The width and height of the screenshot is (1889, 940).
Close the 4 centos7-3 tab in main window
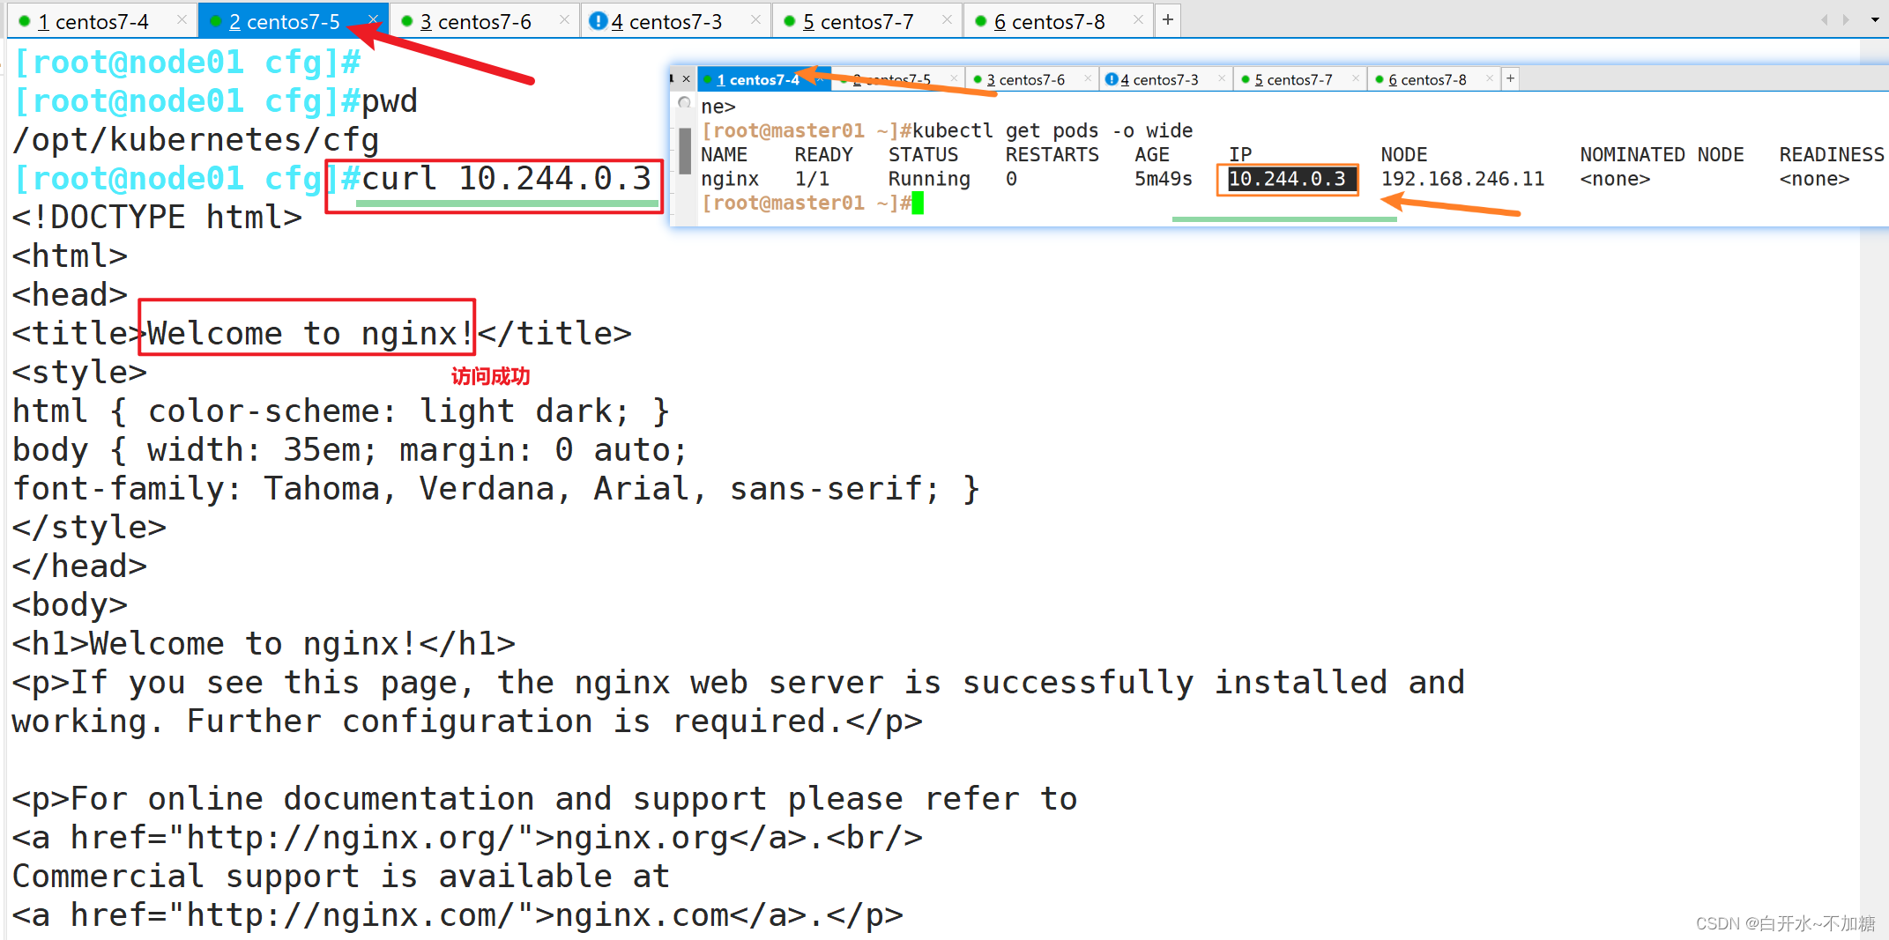[755, 19]
